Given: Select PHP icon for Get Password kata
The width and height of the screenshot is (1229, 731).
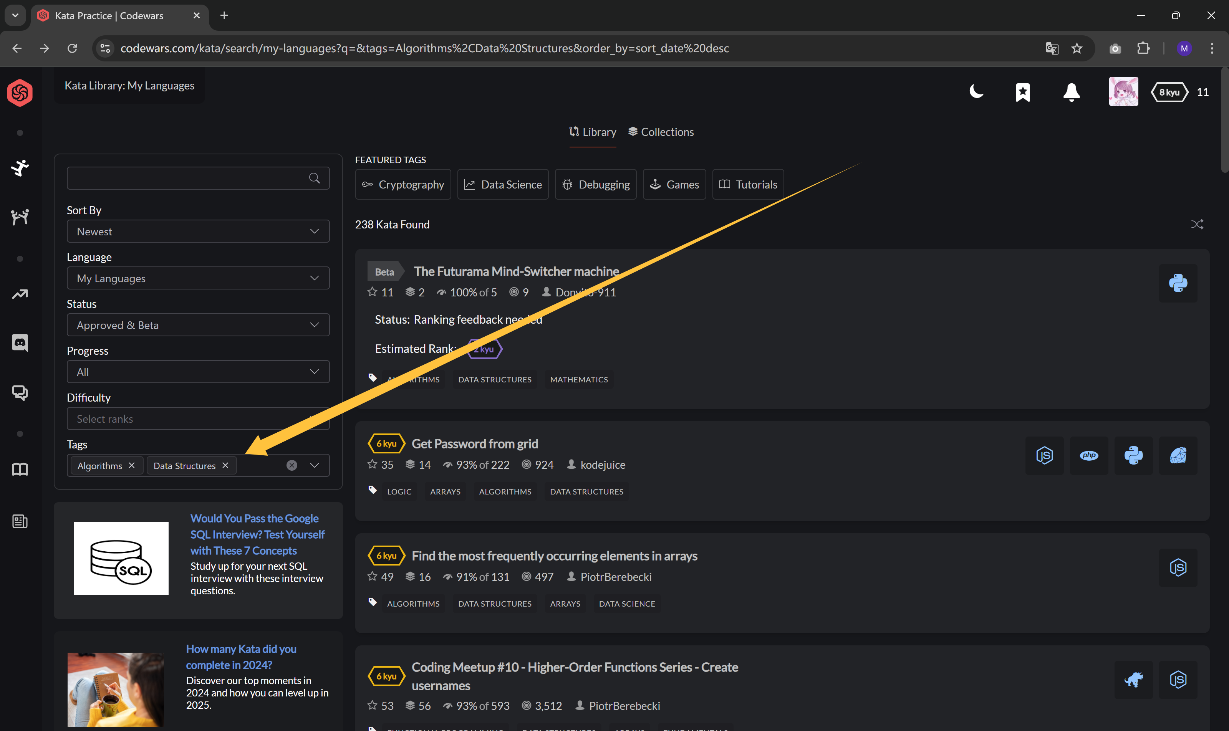Looking at the screenshot, I should coord(1088,455).
